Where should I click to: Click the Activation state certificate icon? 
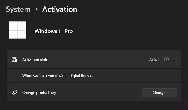(x=14, y=60)
